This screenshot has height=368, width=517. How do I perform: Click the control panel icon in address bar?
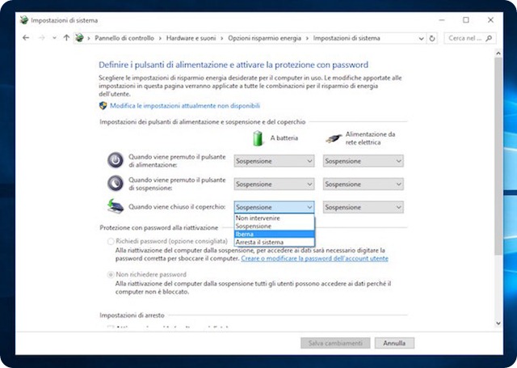(x=79, y=38)
